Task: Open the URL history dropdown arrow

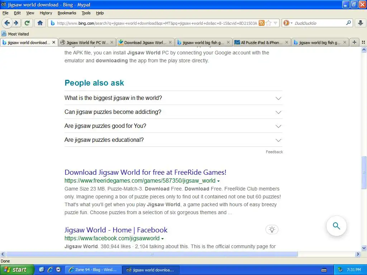Action: click(x=276, y=23)
